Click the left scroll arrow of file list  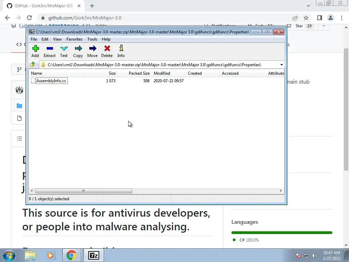coord(32,191)
